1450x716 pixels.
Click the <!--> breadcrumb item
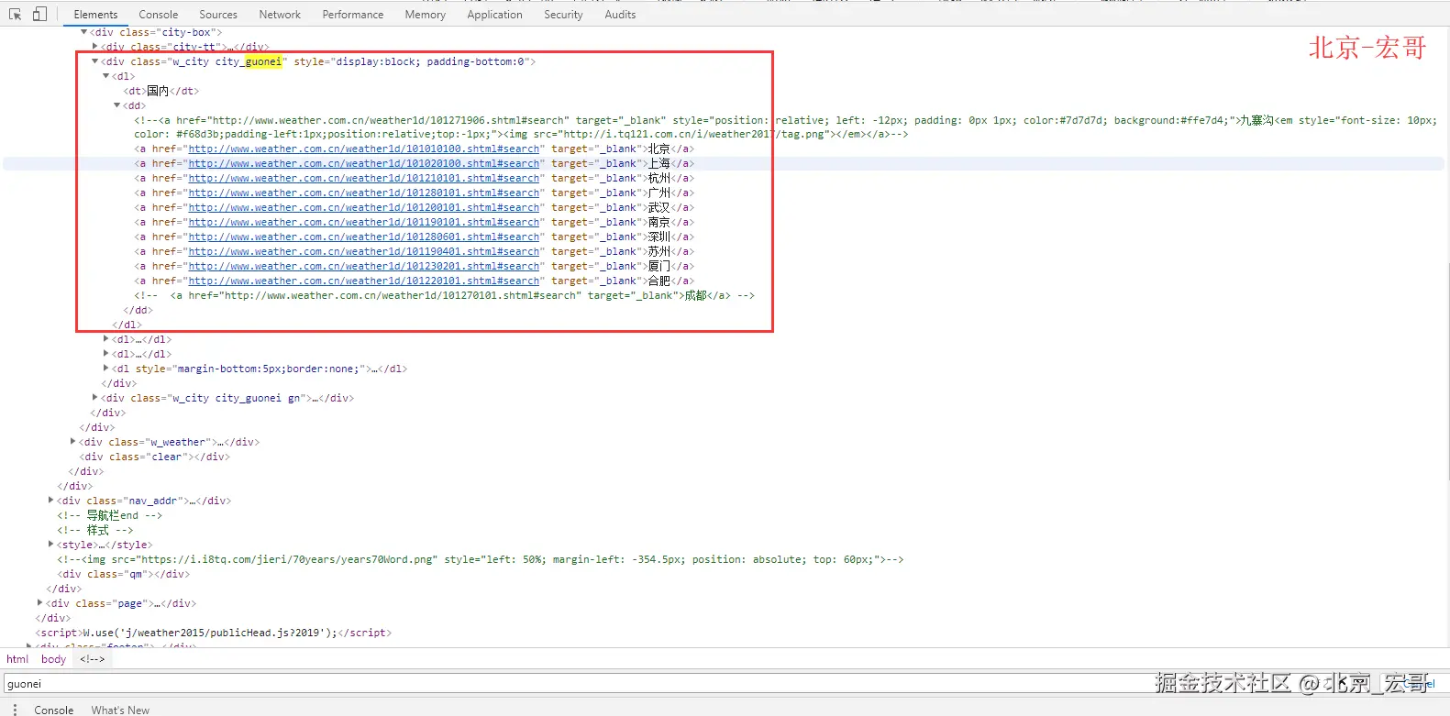[92, 659]
